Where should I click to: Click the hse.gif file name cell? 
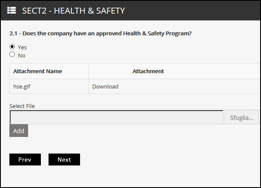click(49, 86)
